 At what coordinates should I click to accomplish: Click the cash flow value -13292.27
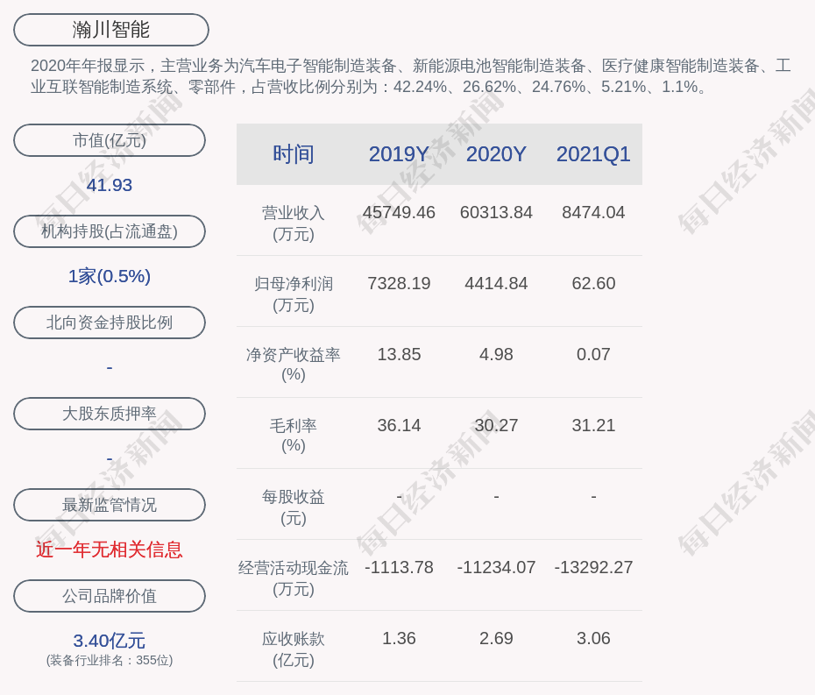pyautogui.click(x=593, y=567)
